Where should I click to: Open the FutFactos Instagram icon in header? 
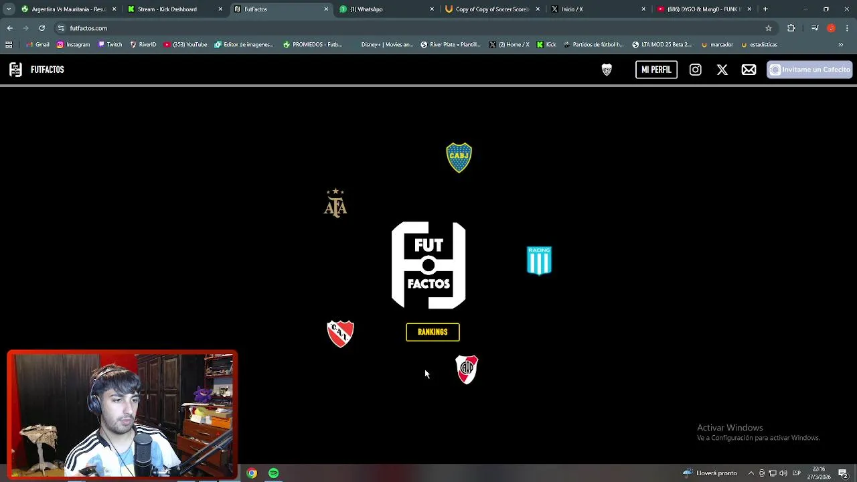tap(696, 70)
